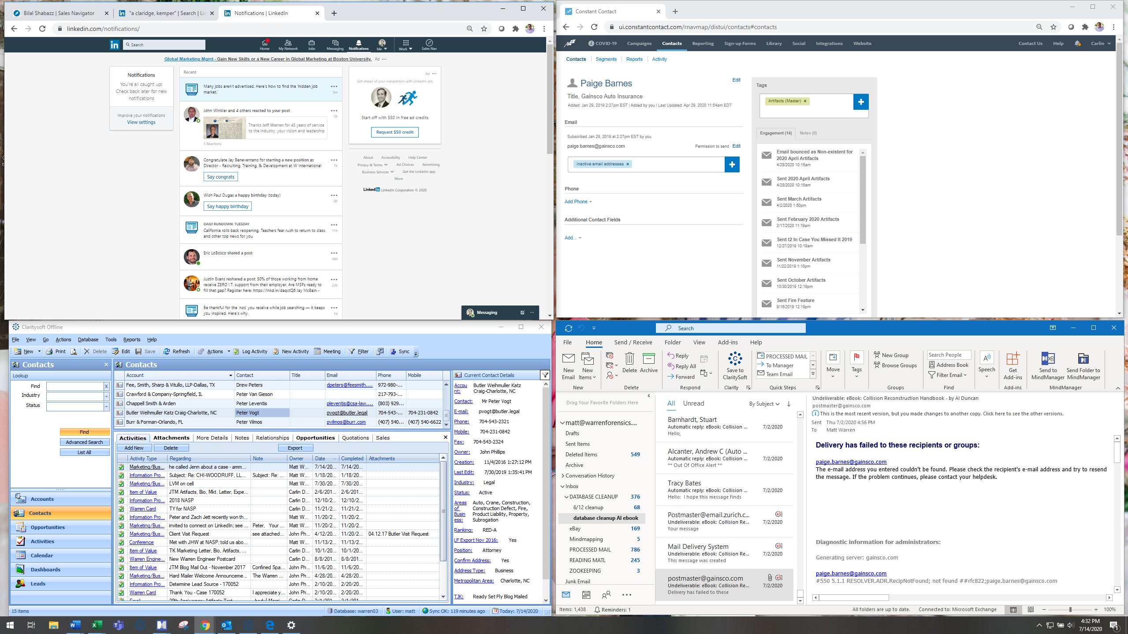Viewport: 1128px width, 634px height.
Task: Toggle checkbox for 2018 NASP activity row
Action: tap(121, 500)
